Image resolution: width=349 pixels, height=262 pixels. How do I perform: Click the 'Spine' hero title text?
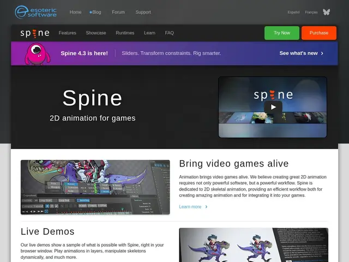pyautogui.click(x=92, y=98)
